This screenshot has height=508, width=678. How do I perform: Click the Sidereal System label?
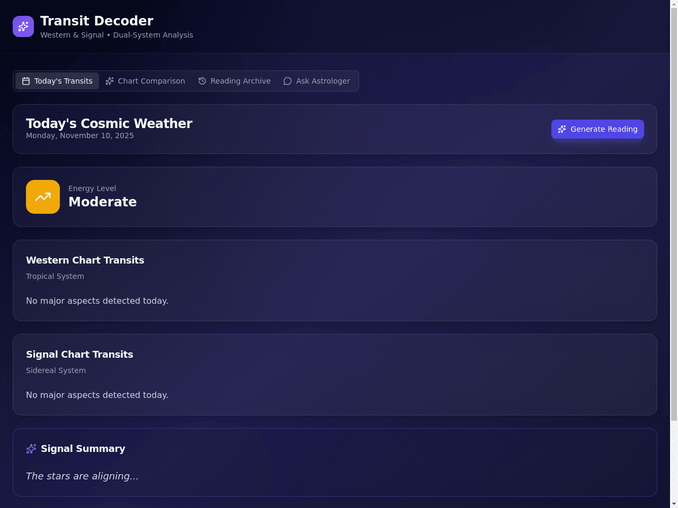pos(56,370)
